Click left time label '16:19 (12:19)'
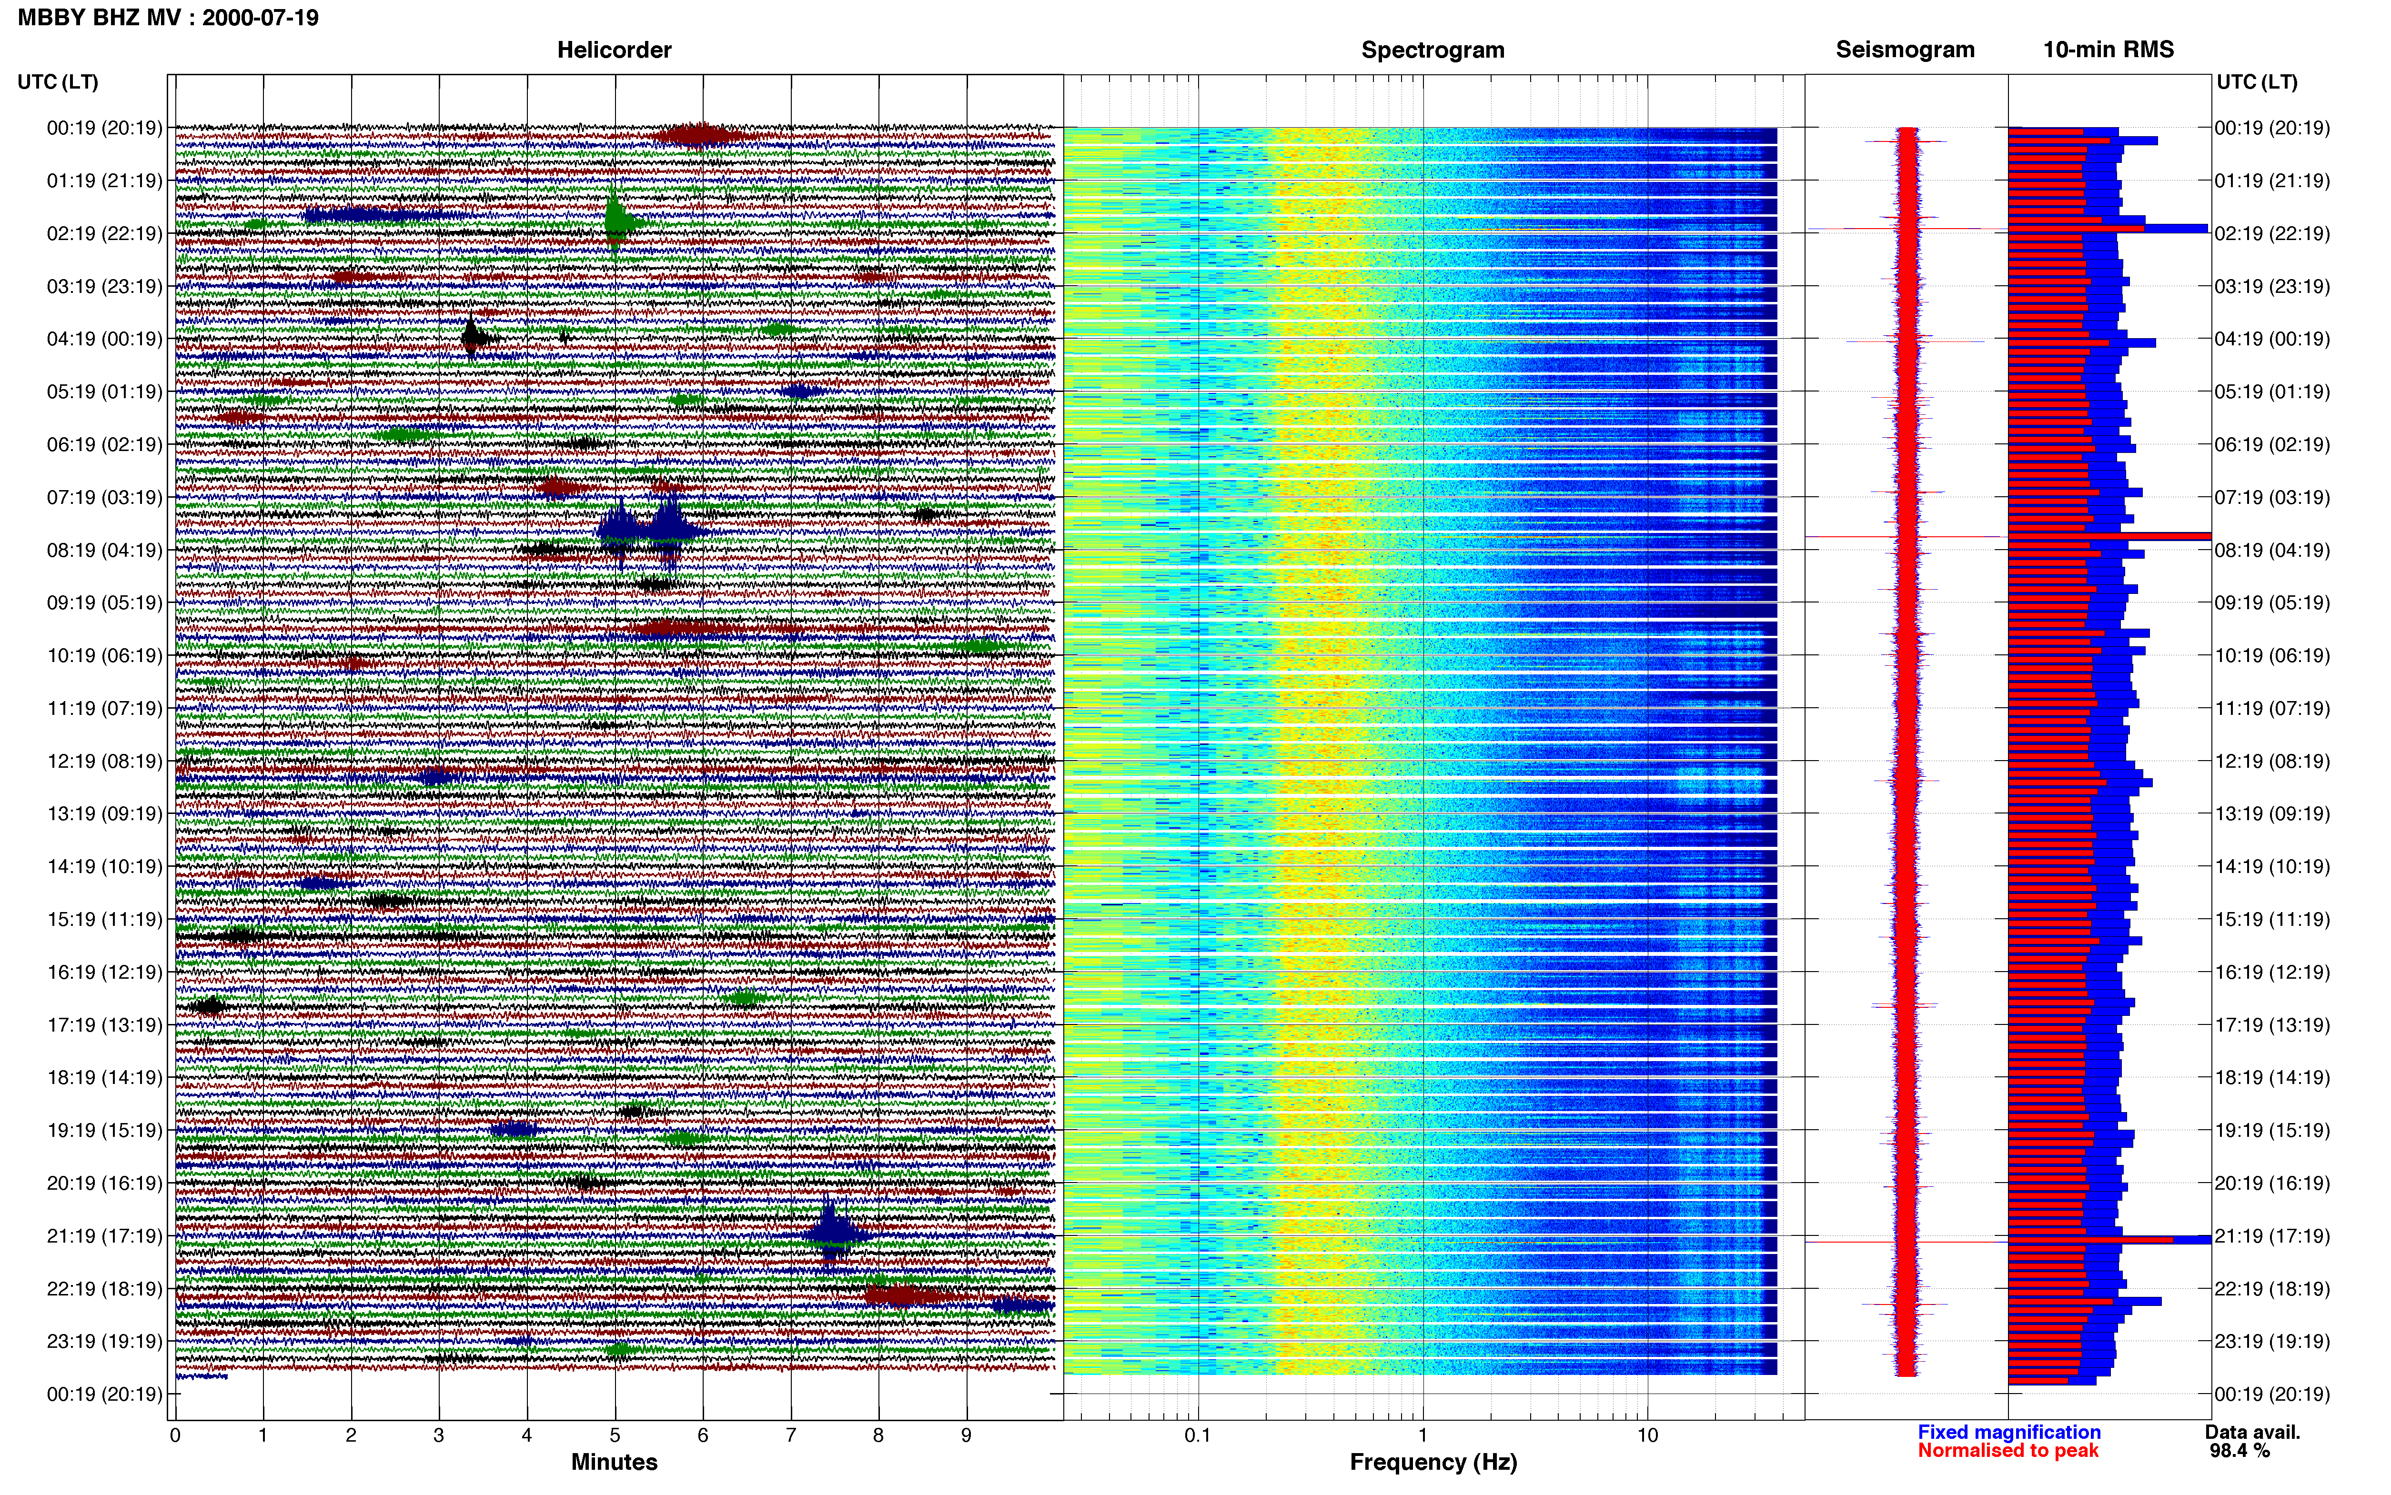This screenshot has width=2391, height=1495. pyautogui.click(x=105, y=972)
